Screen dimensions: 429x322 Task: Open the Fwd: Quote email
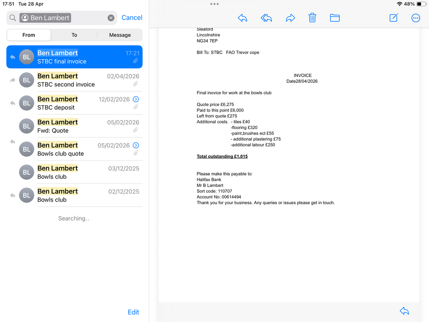click(x=75, y=126)
